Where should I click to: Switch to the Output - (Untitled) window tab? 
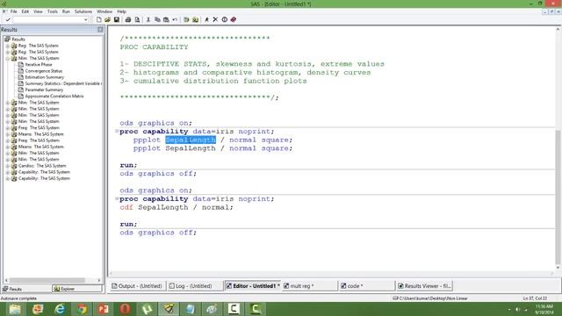coord(137,286)
